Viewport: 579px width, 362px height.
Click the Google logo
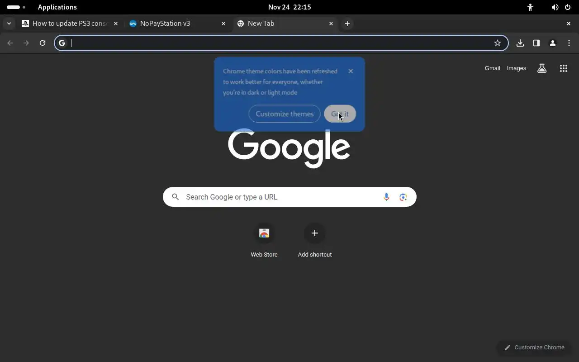(289, 148)
